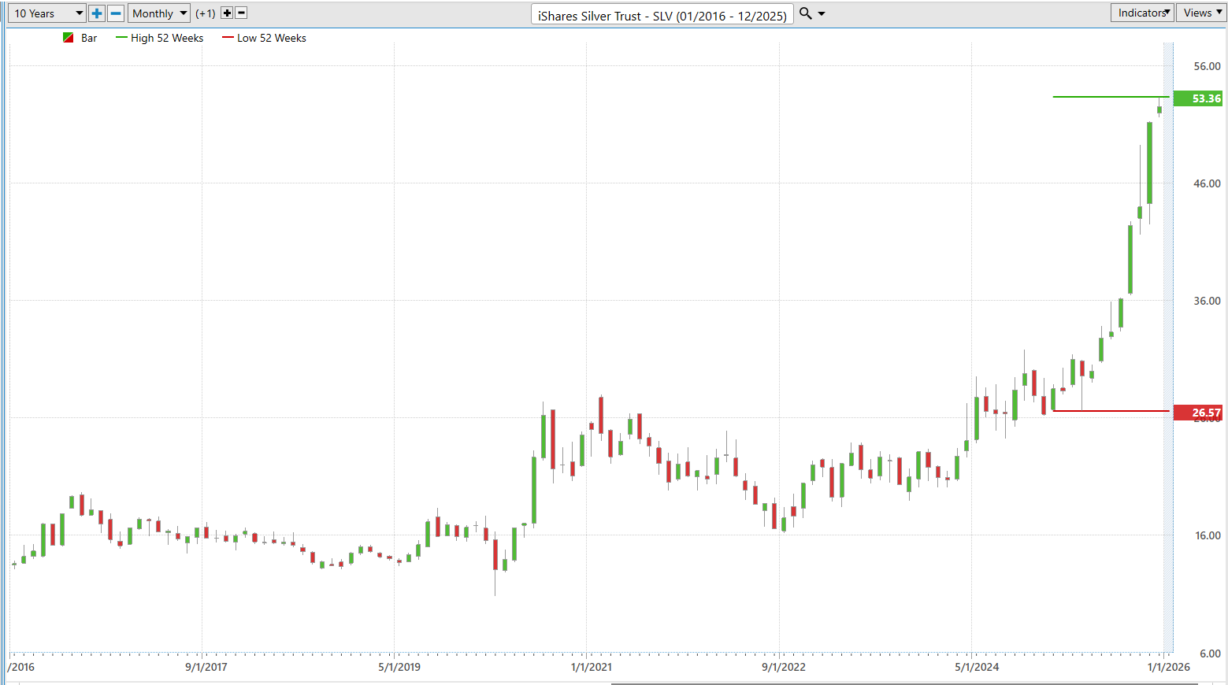Click the red 26.57 price label

coord(1198,413)
